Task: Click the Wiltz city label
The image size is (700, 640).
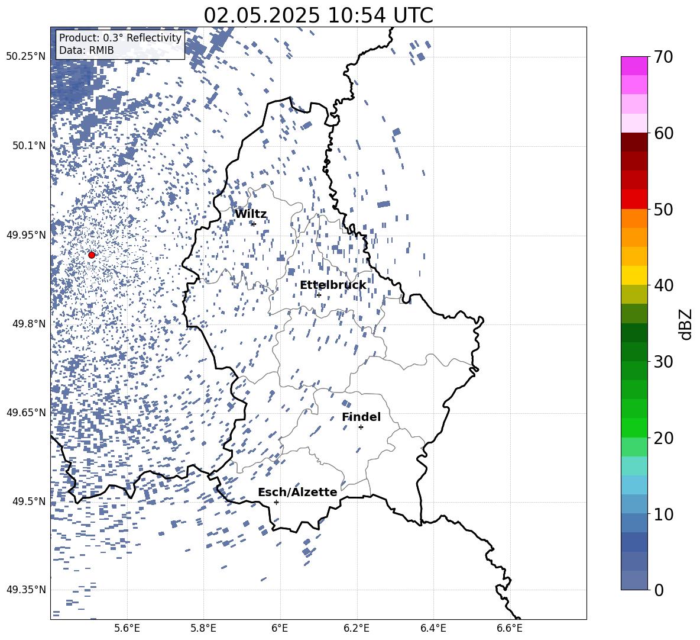Action: [251, 214]
